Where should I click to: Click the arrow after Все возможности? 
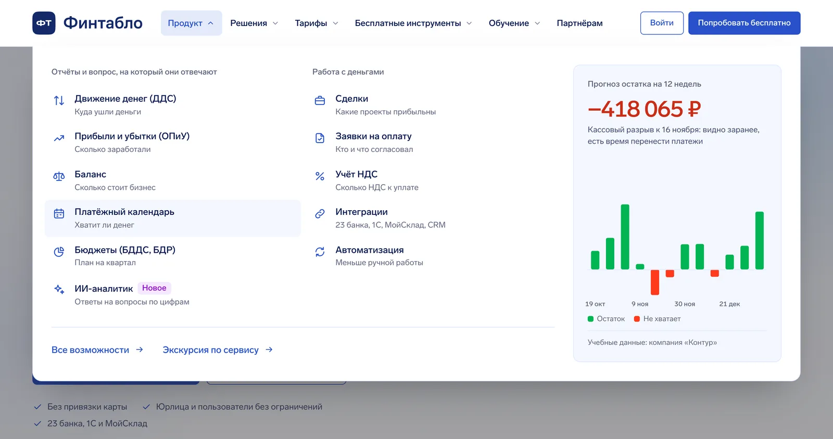point(140,350)
